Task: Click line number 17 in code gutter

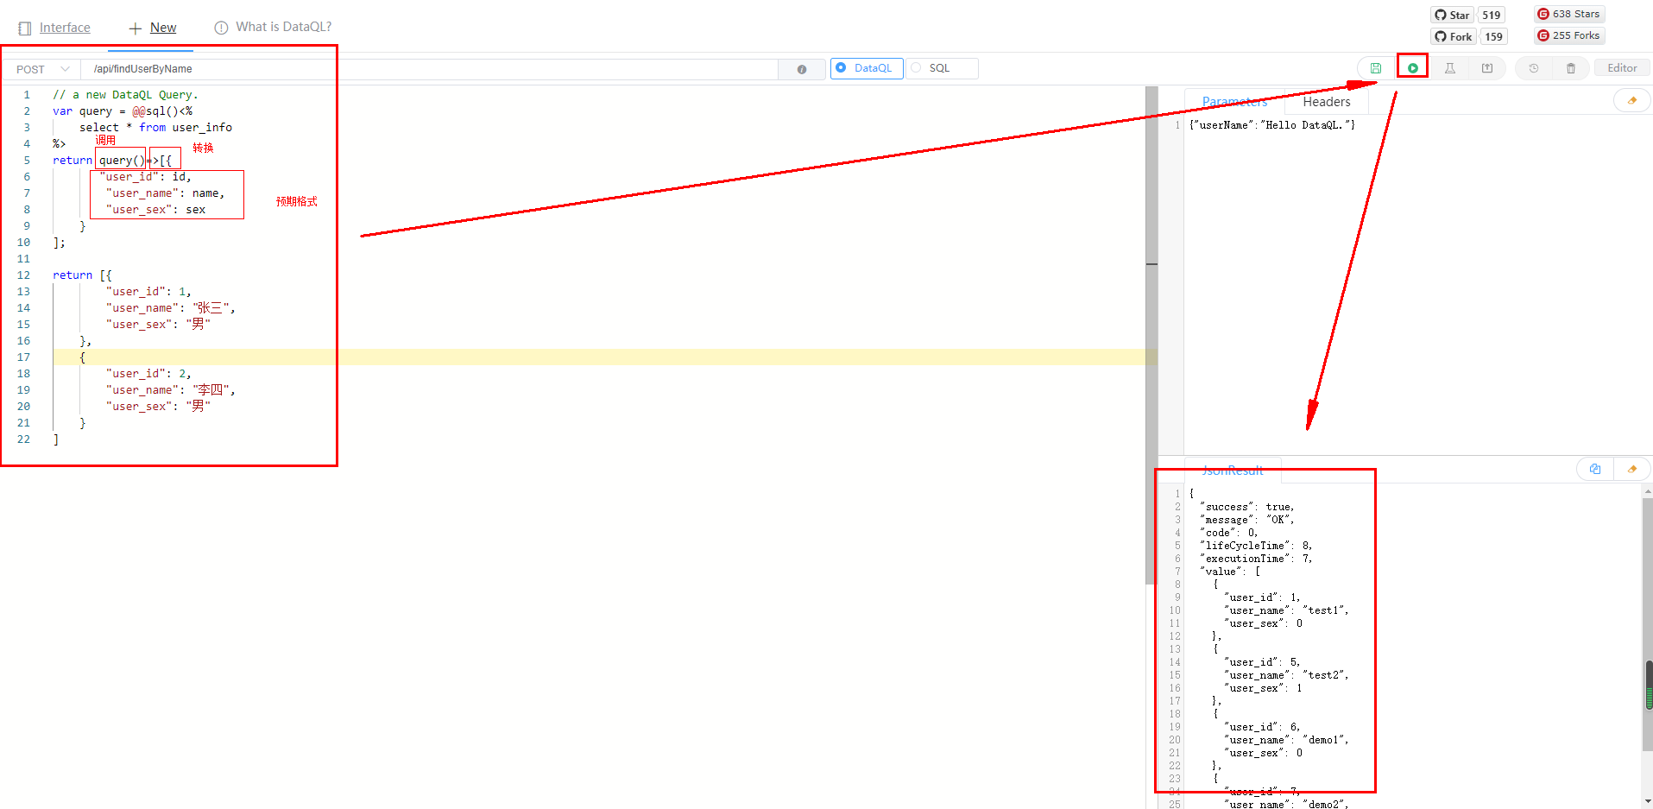Action: coord(23,357)
